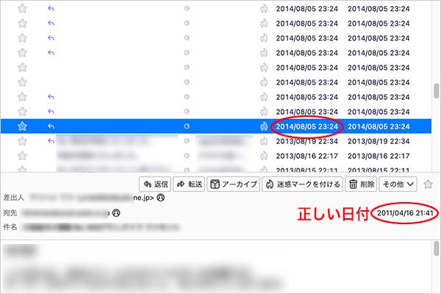Viewport: 441px width, 294px height.
Task: Open the message dated 2013/08/19 22:34
Action: point(307,141)
